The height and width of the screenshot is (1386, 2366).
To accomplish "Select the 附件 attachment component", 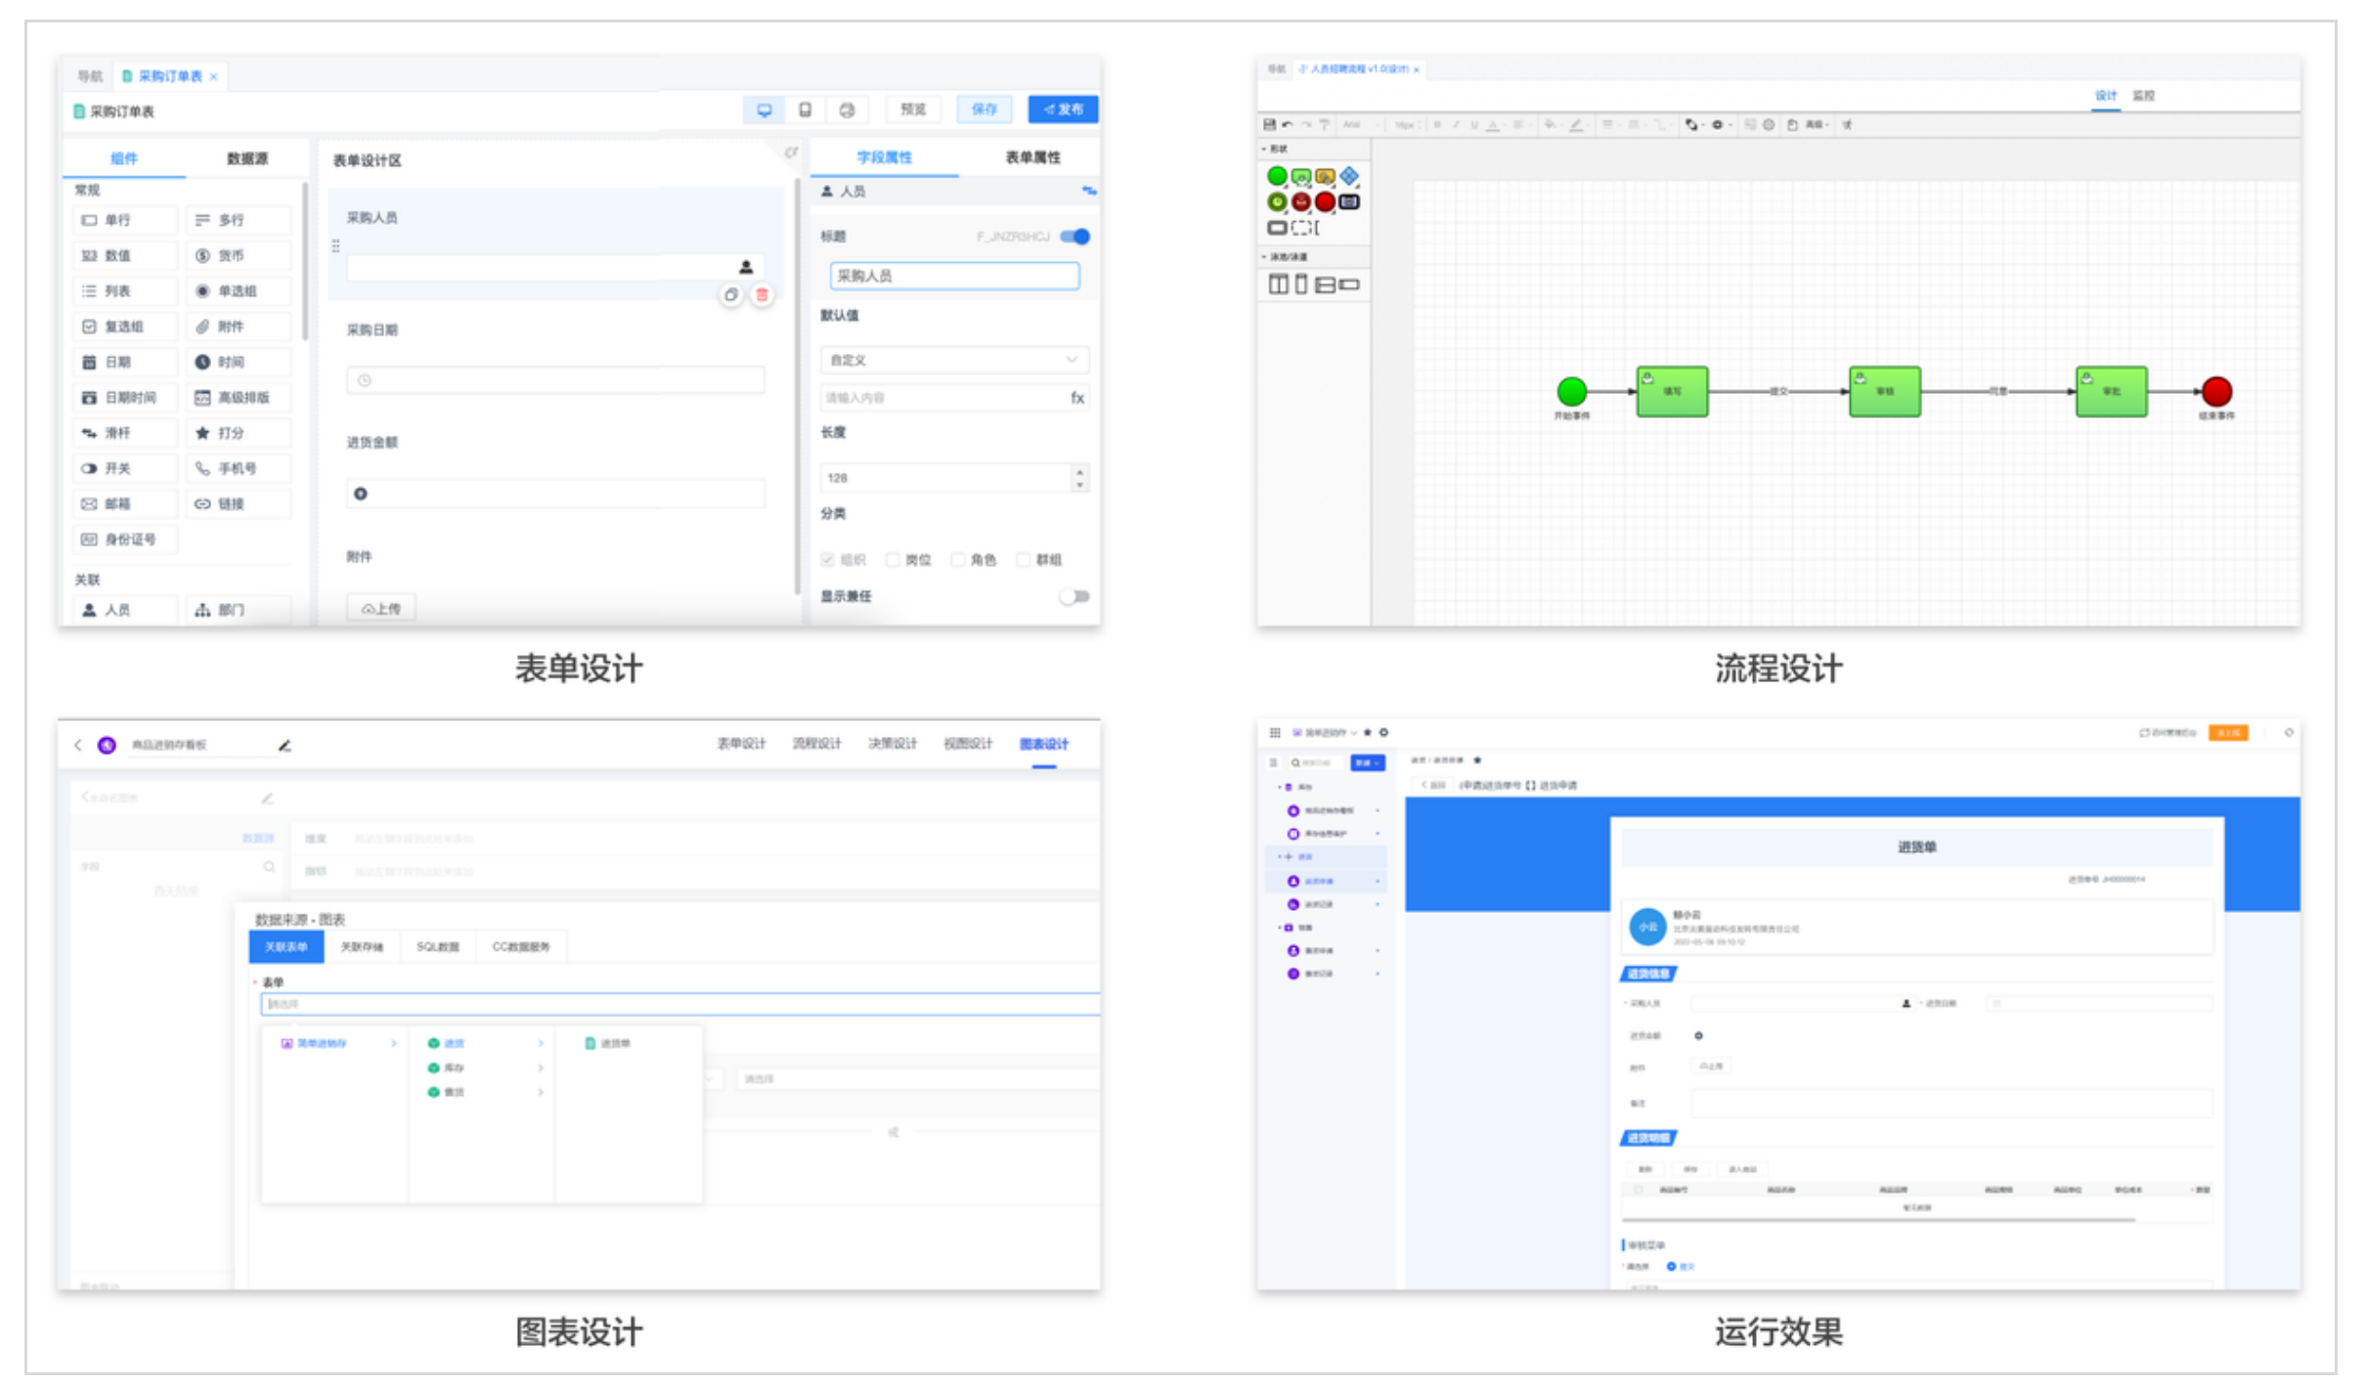I will coord(231,326).
